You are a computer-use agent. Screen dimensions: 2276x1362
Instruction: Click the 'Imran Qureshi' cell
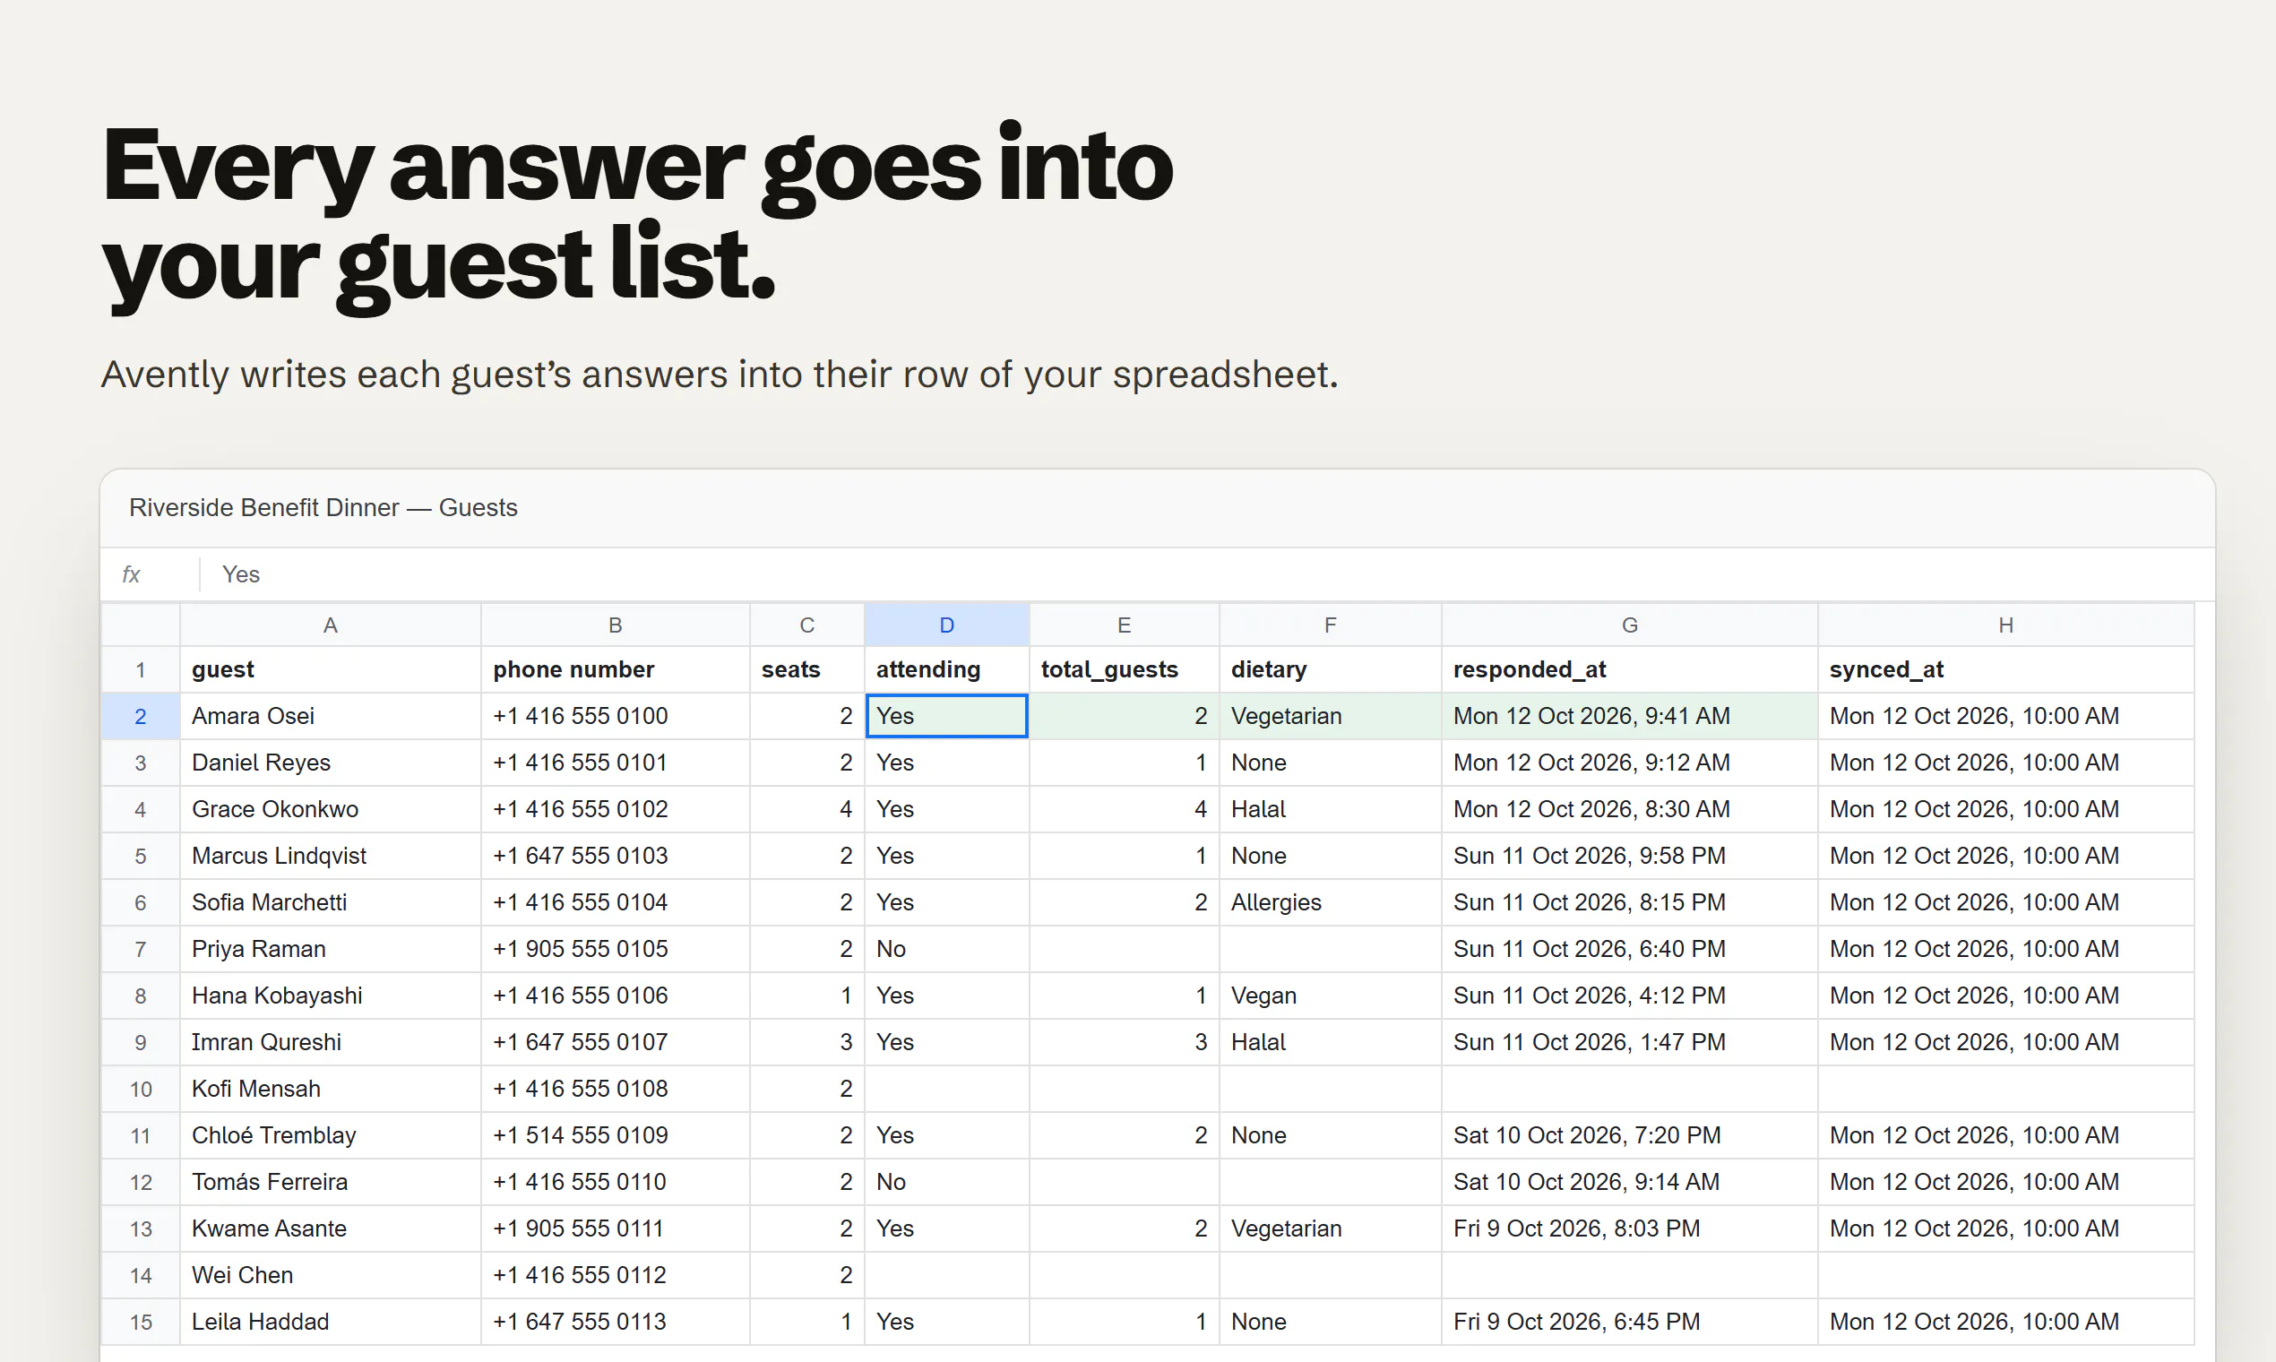click(331, 1043)
